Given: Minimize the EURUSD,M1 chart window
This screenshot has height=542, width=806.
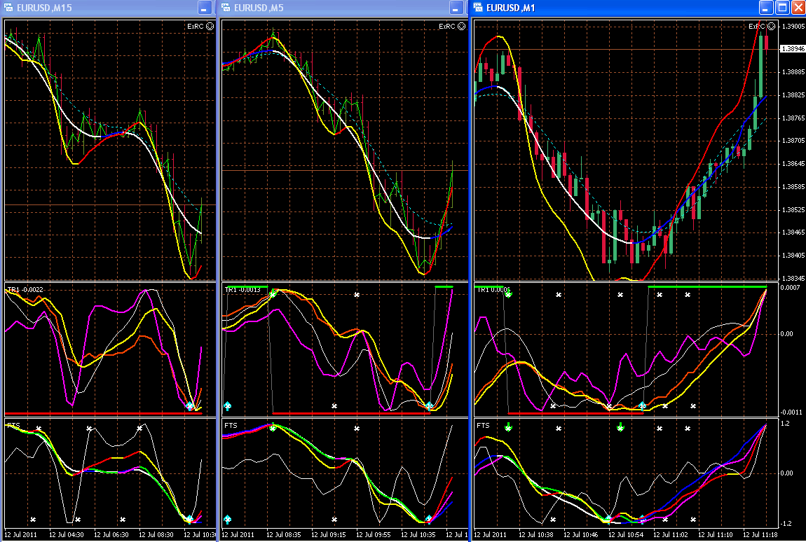Looking at the screenshot, I should [767, 7].
